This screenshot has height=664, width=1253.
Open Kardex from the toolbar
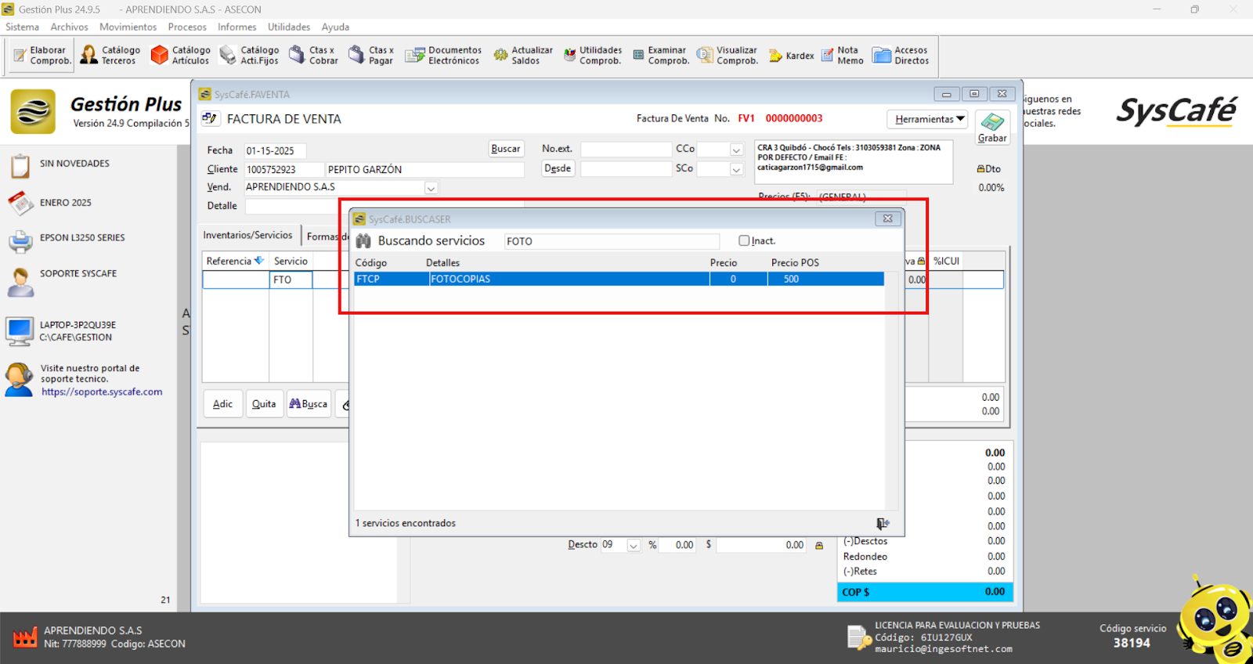pos(792,56)
